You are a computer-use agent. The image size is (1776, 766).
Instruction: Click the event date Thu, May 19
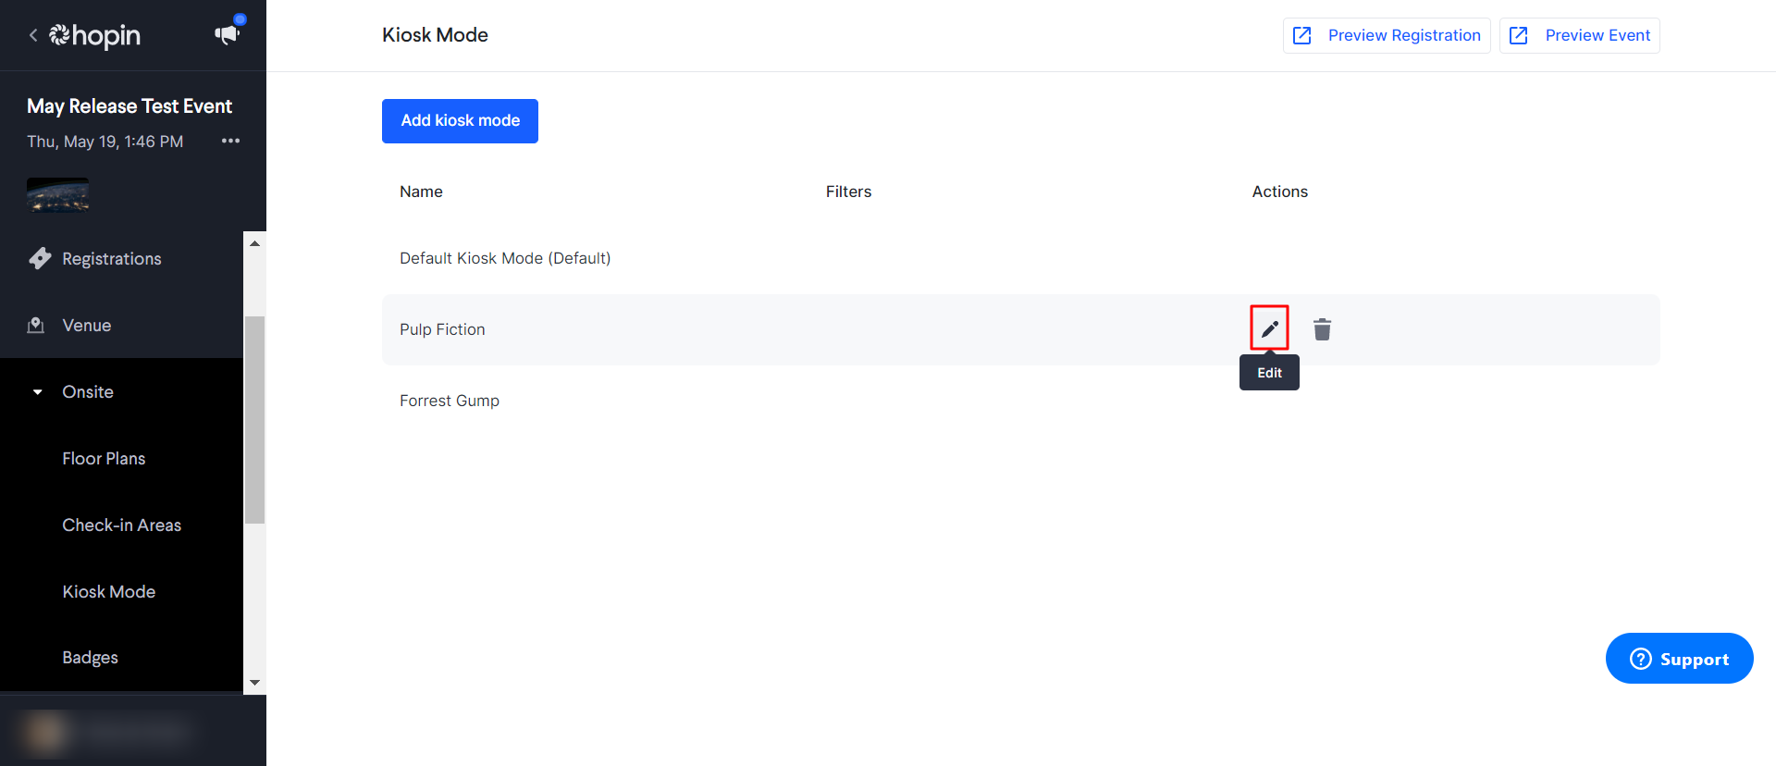105,142
